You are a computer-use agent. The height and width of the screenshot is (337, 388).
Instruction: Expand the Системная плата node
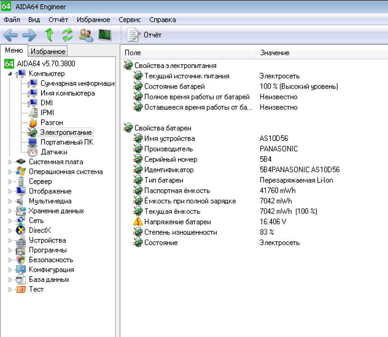point(10,162)
